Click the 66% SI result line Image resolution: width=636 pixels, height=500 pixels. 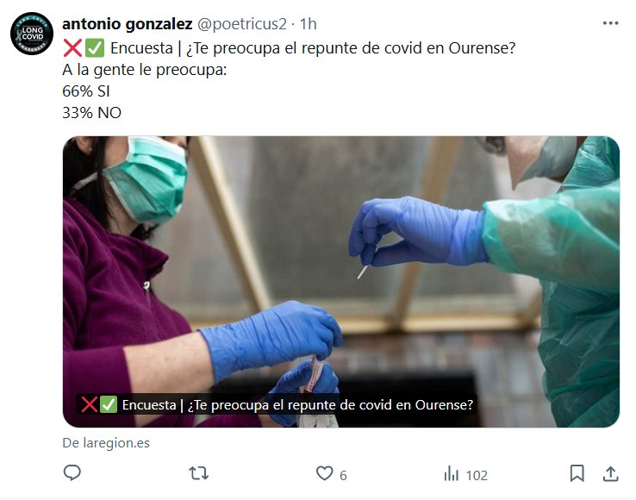click(x=86, y=91)
